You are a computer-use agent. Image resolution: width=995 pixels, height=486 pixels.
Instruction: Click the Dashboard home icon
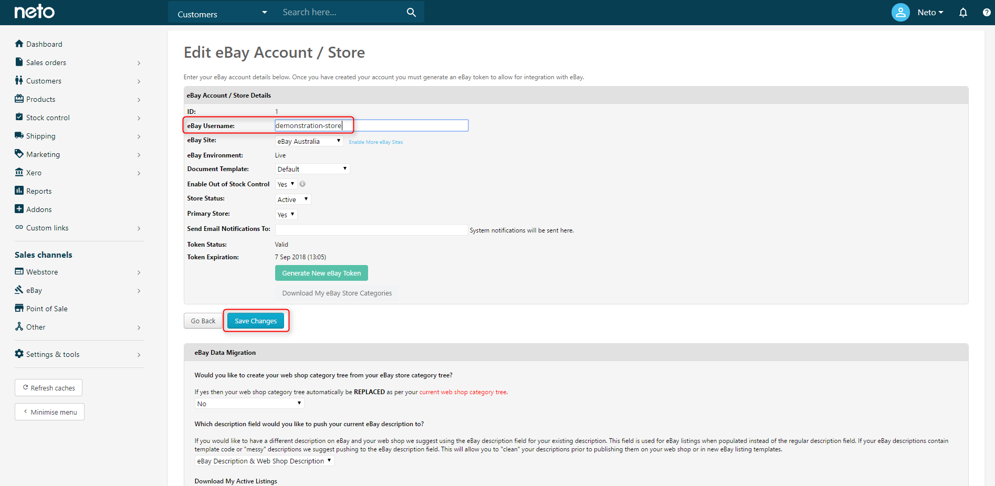tap(19, 44)
